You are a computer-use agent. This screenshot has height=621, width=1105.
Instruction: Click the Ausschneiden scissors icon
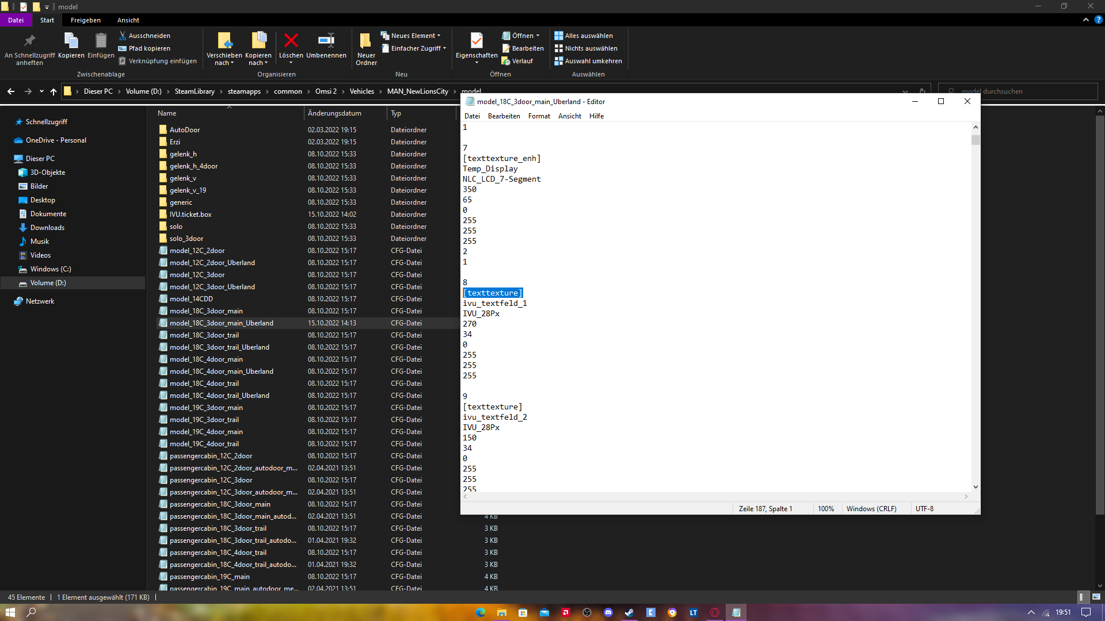[x=123, y=36]
